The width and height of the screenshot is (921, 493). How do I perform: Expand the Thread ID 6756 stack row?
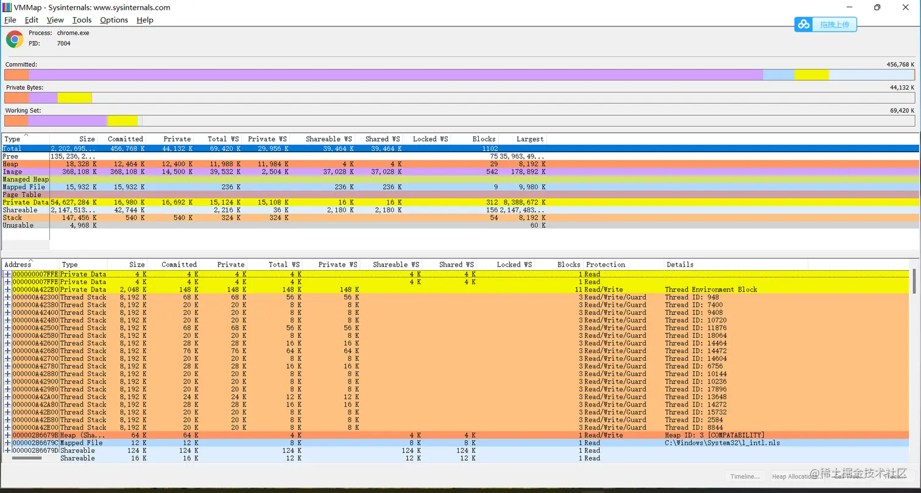7,366
